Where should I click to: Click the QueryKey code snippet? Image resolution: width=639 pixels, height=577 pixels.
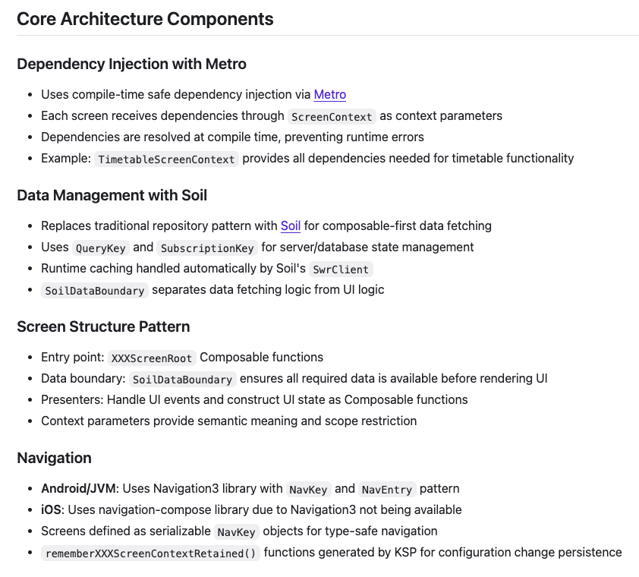point(100,248)
